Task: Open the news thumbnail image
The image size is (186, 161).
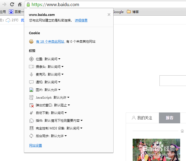Action: [x=156, y=150]
